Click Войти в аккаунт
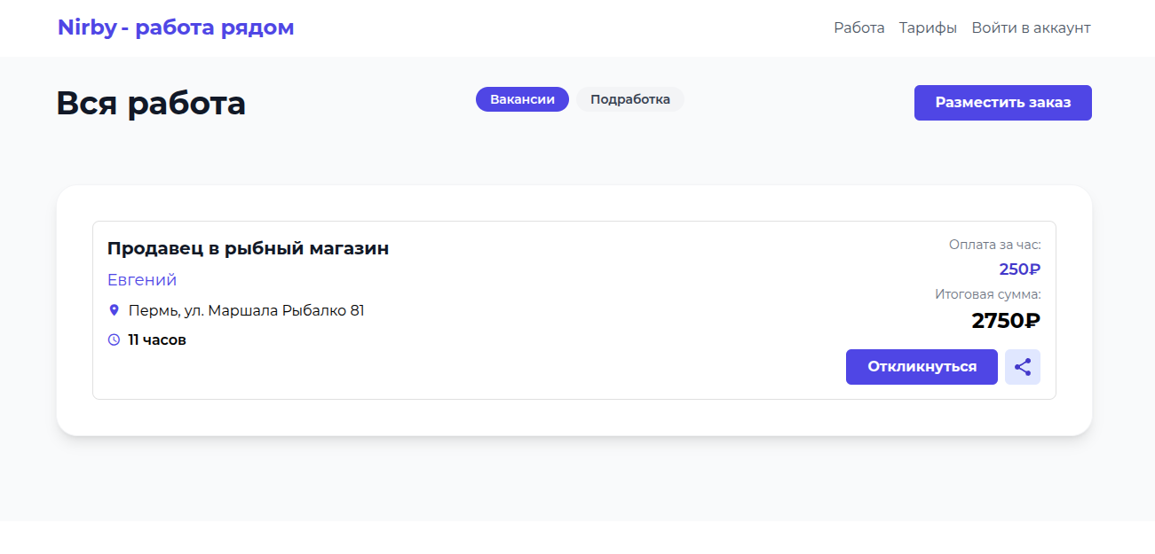 click(1032, 27)
